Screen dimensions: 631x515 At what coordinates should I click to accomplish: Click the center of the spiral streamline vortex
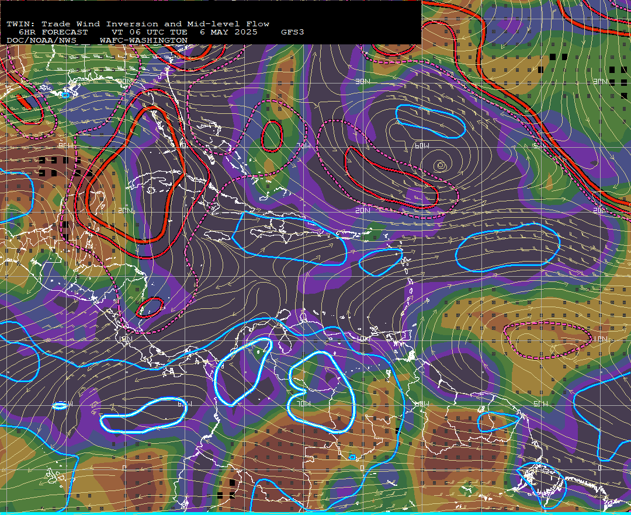[x=441, y=165]
